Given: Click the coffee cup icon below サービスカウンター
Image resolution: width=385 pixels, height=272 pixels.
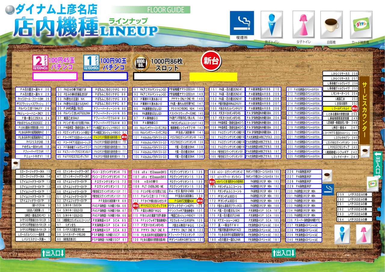Looking at the screenshot, I should coord(365,151).
